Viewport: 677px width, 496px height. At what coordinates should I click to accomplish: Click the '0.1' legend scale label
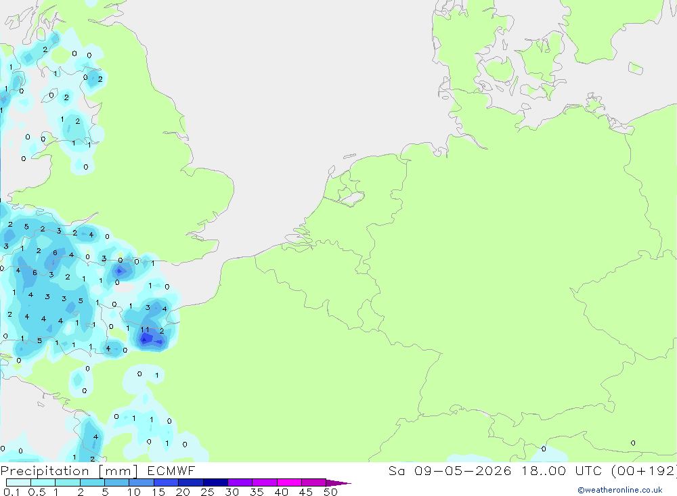coord(12,492)
